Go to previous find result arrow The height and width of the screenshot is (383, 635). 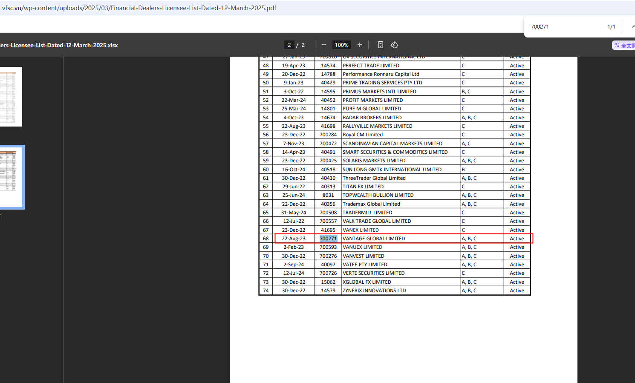[632, 26]
